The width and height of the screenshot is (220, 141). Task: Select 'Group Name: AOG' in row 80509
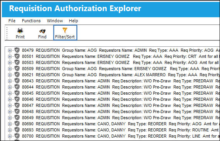(79, 69)
